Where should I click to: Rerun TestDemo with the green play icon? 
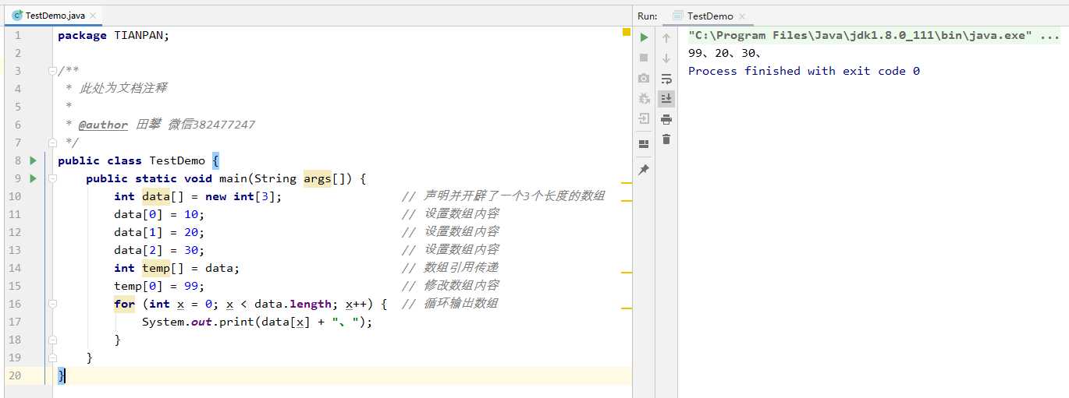tap(644, 37)
